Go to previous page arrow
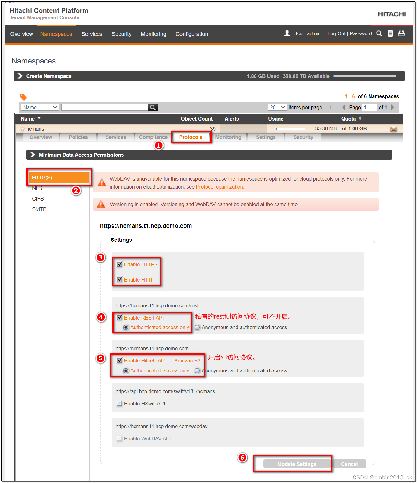Image resolution: width=417 pixels, height=483 pixels. pos(344,107)
